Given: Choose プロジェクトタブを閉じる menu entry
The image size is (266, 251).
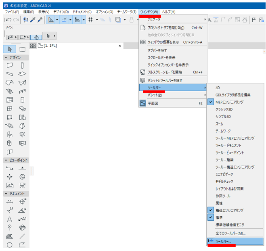Looking at the screenshot, I should [173, 28].
